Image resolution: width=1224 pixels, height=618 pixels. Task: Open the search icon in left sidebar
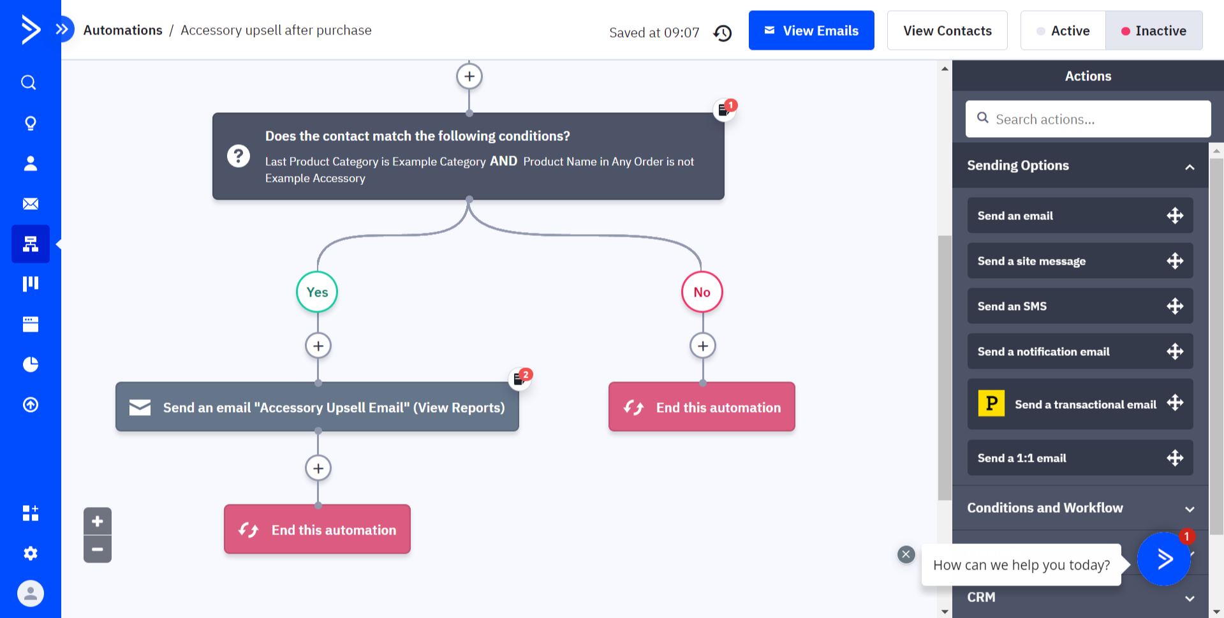(29, 82)
